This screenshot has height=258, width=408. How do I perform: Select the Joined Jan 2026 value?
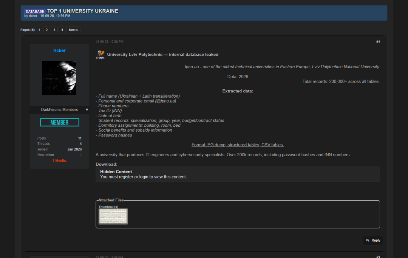(74, 149)
